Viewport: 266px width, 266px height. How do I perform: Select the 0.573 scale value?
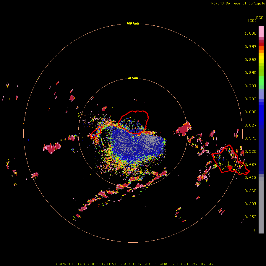tap(250, 138)
